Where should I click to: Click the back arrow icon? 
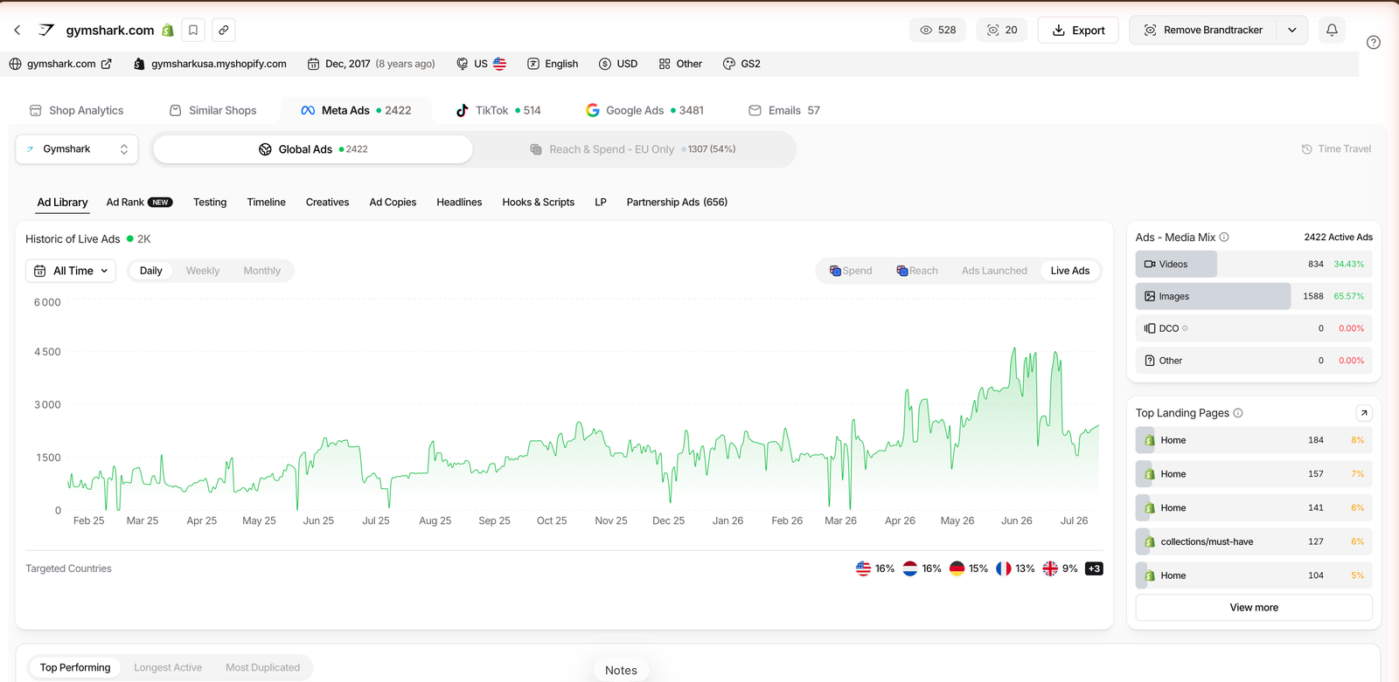pos(17,30)
